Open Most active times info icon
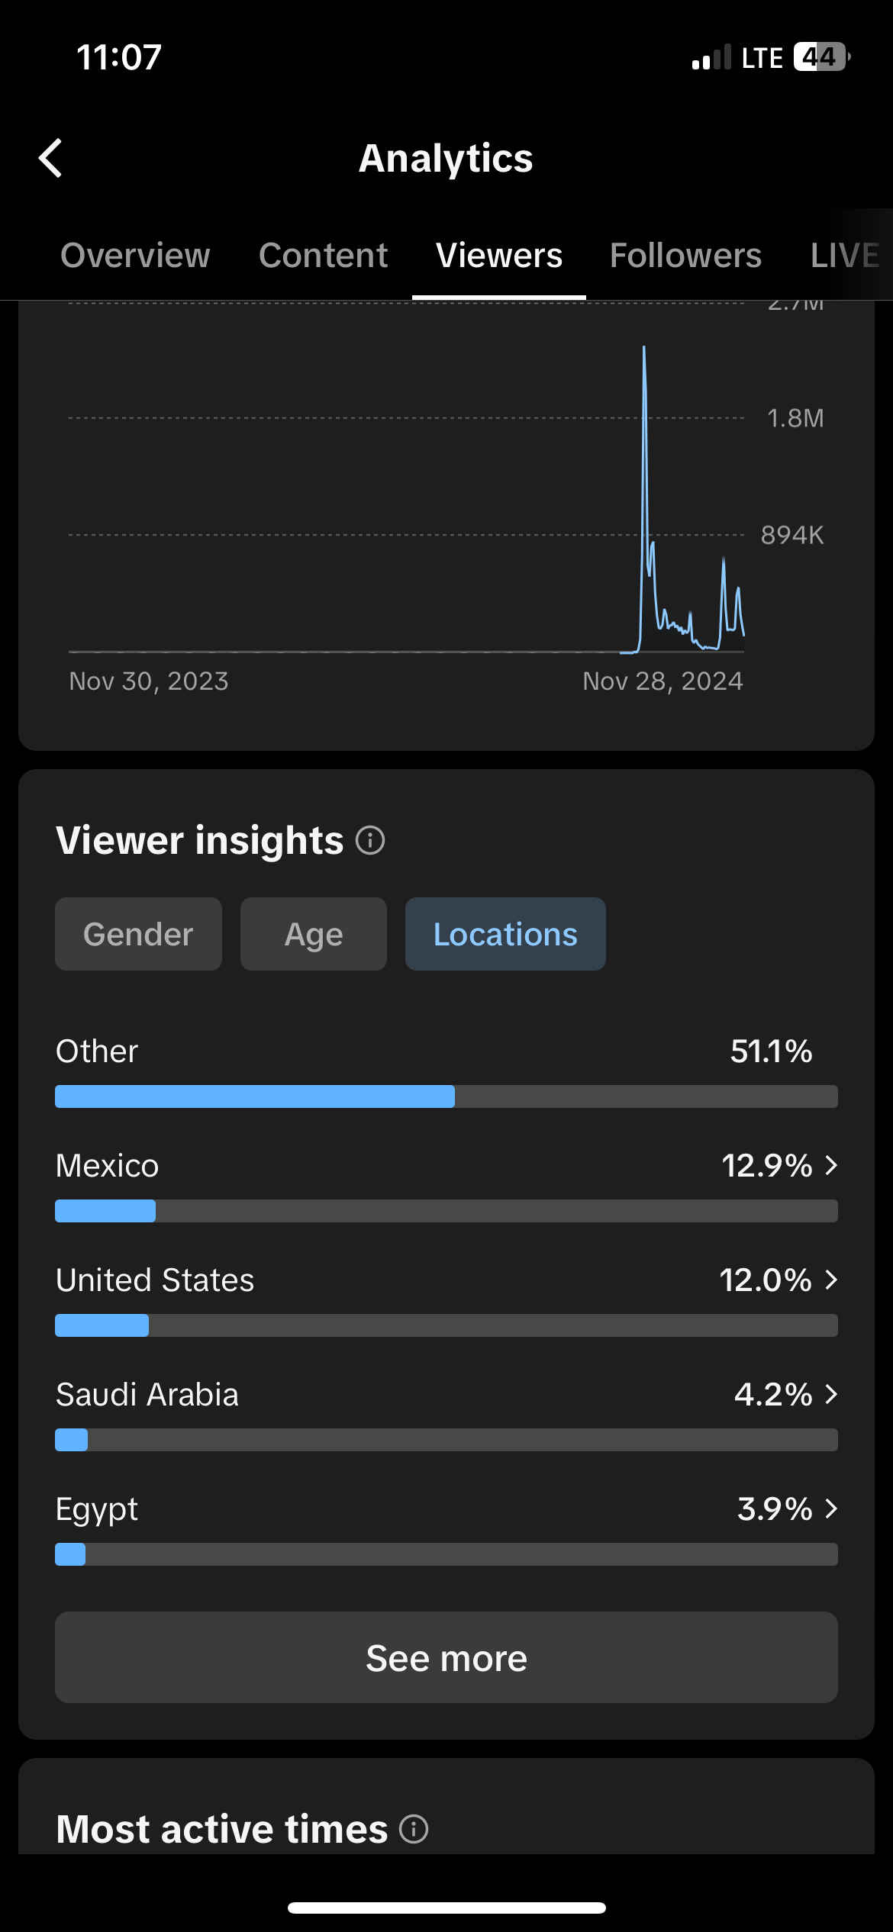The width and height of the screenshot is (893, 1932). tap(414, 1829)
